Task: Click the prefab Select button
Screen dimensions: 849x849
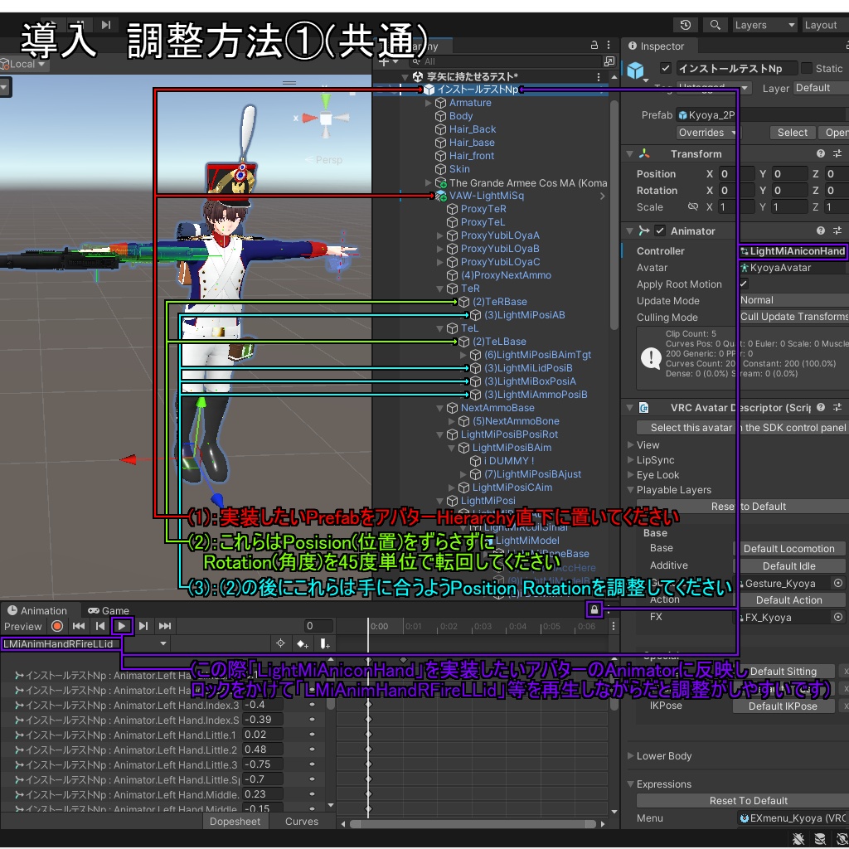Action: point(792,133)
